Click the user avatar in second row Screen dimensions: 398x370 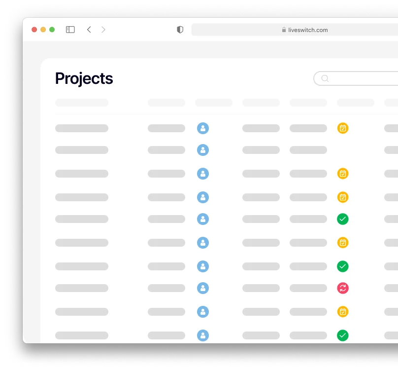tap(203, 150)
